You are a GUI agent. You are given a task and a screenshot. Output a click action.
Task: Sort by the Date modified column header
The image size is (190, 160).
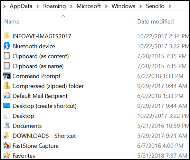coord(155,21)
